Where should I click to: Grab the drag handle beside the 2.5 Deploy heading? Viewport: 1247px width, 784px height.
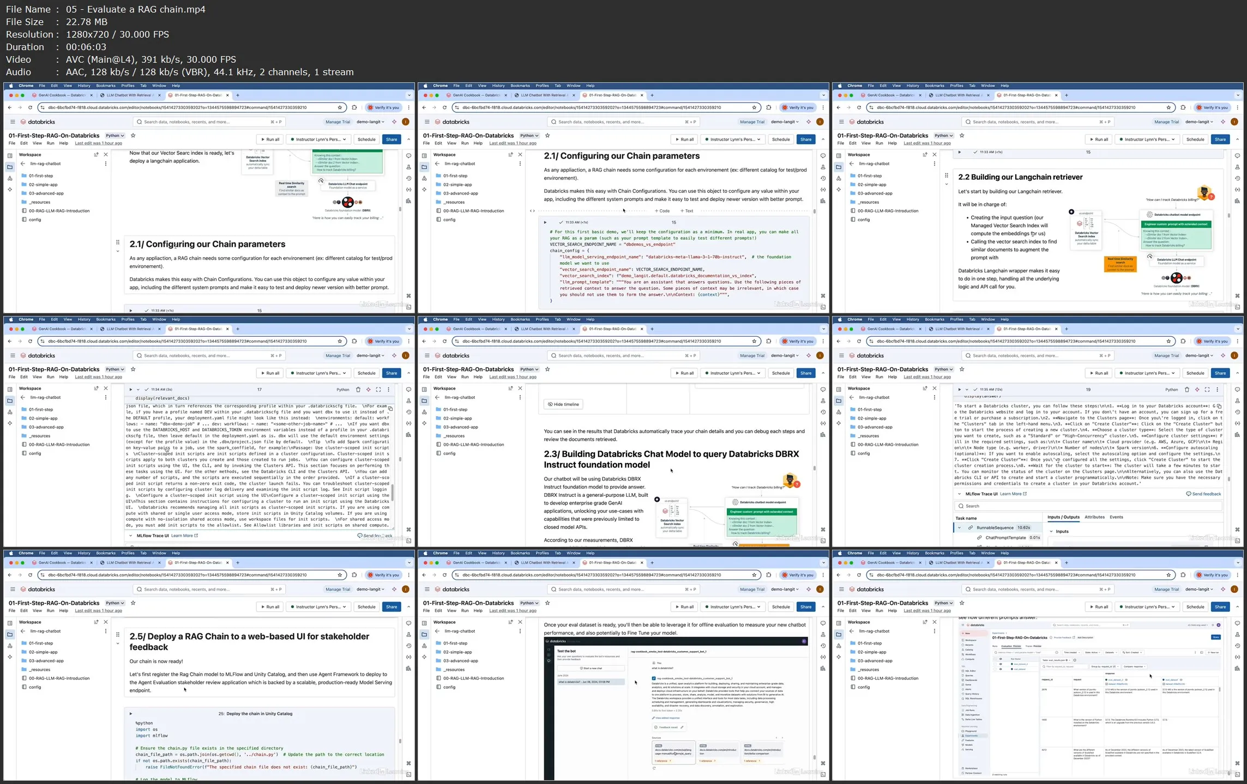[x=118, y=634]
